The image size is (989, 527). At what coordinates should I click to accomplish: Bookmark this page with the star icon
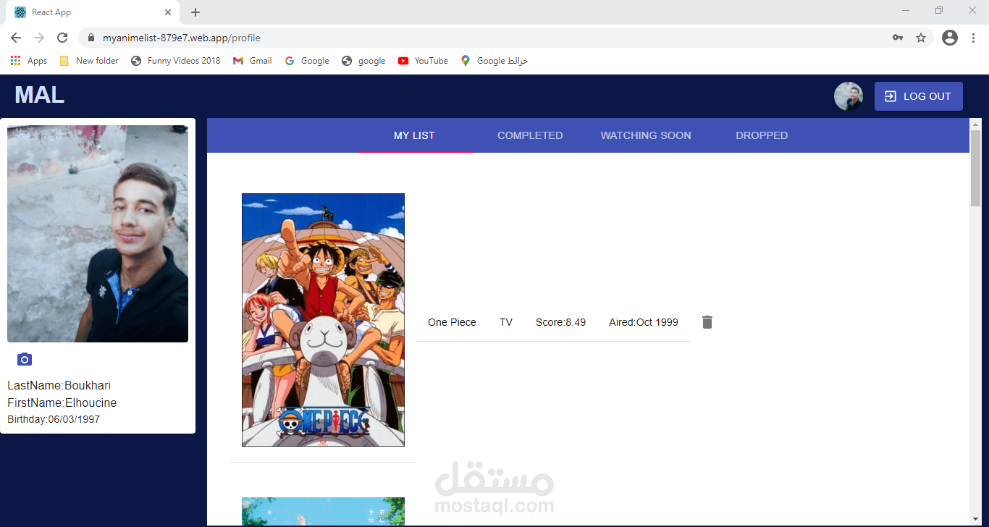[921, 38]
